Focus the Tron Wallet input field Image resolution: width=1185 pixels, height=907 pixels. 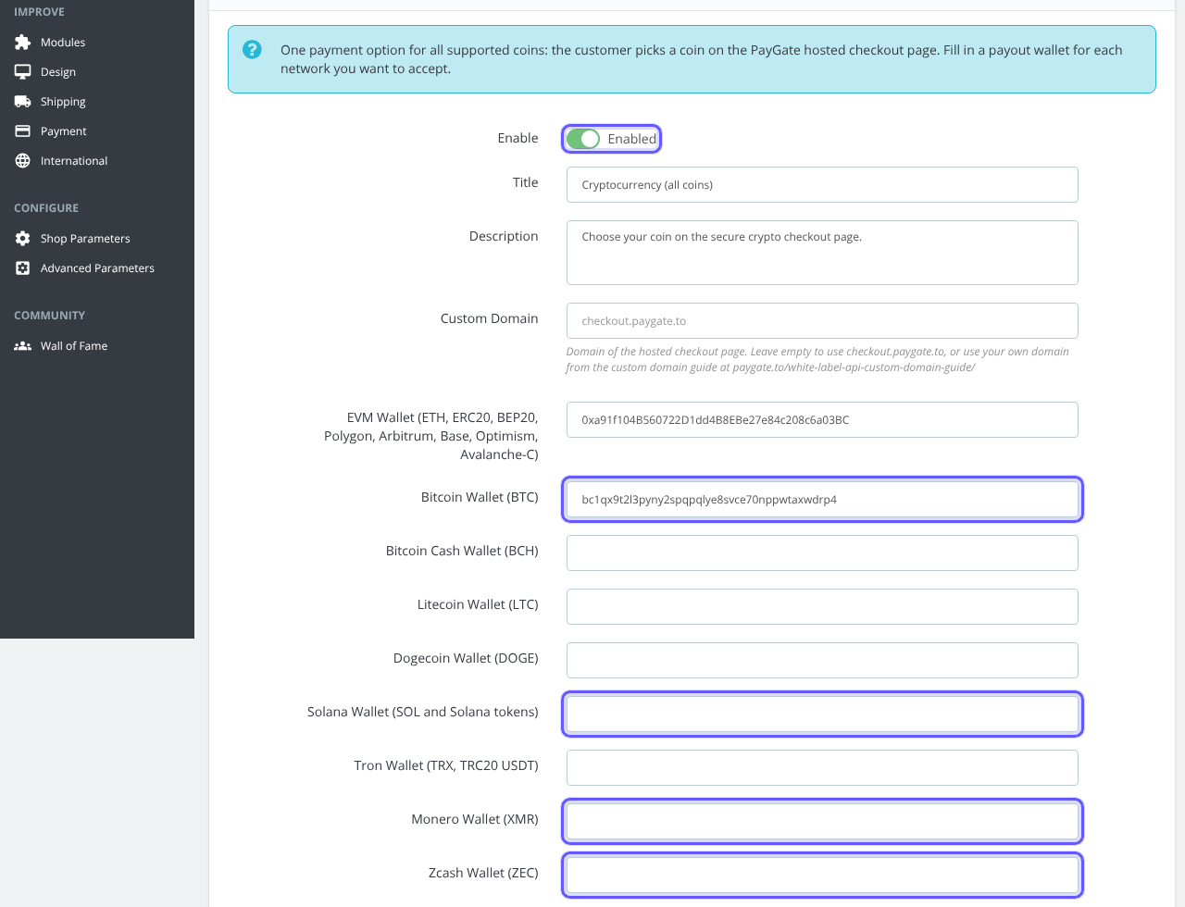coord(822,768)
